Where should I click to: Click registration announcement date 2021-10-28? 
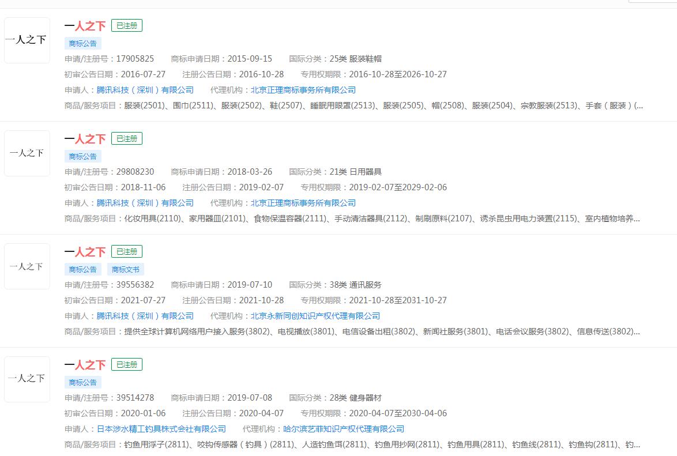[x=262, y=300]
